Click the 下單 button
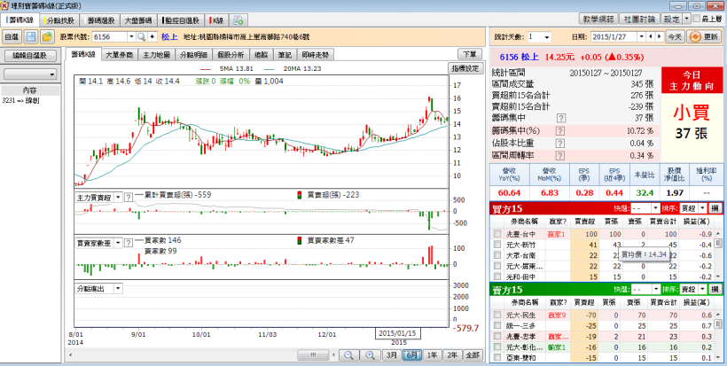Viewport: 727px width, 366px height. 470,55
